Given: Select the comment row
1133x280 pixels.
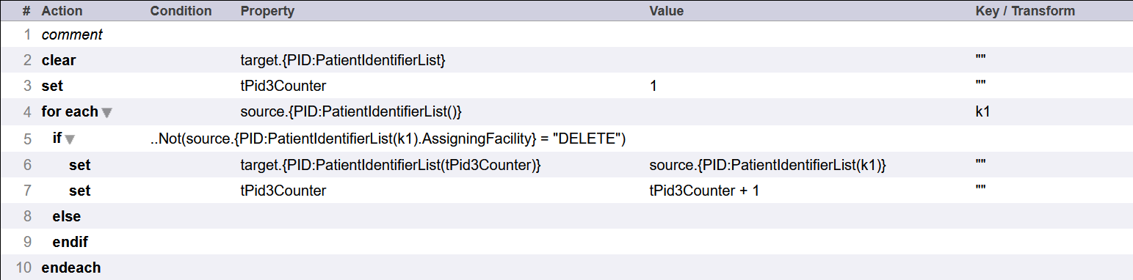Looking at the screenshot, I should pos(566,34).
